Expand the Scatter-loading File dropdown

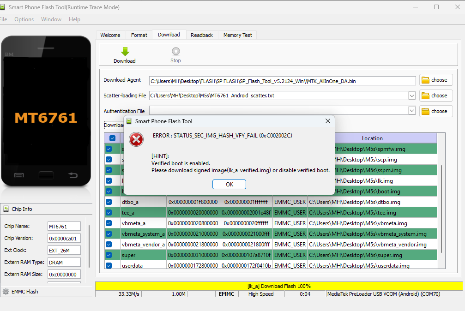(411, 96)
